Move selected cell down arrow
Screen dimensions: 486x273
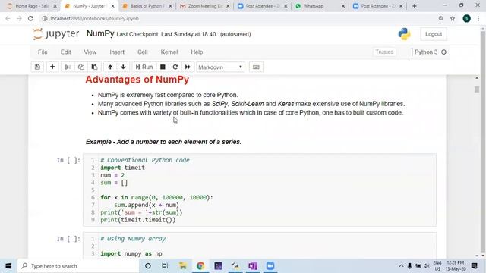coord(123,67)
